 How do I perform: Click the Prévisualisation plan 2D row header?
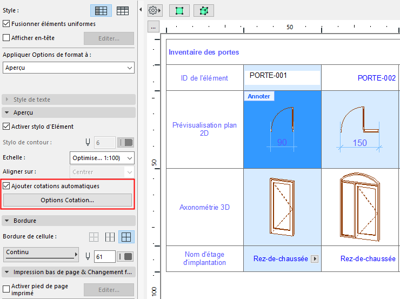204,129
